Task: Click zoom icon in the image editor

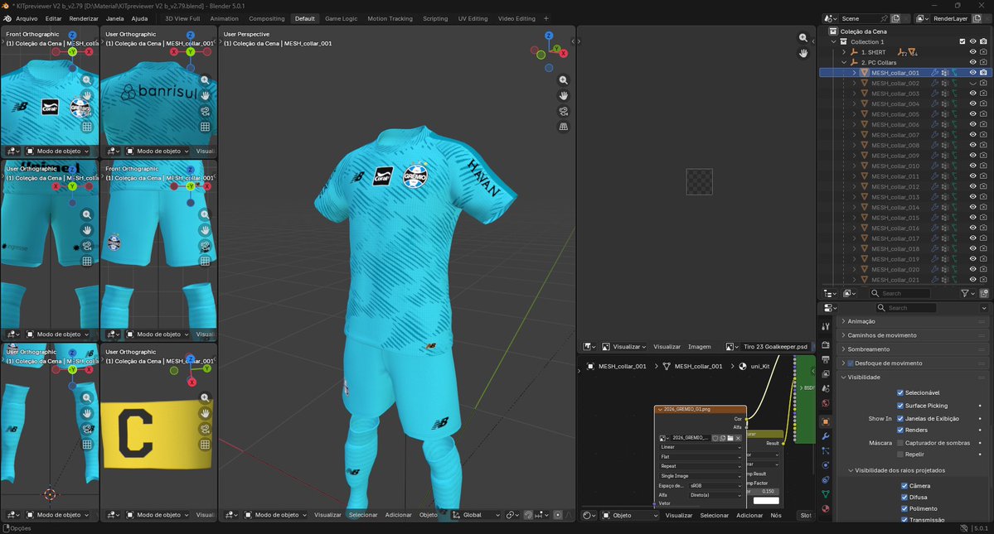Action: [x=803, y=38]
